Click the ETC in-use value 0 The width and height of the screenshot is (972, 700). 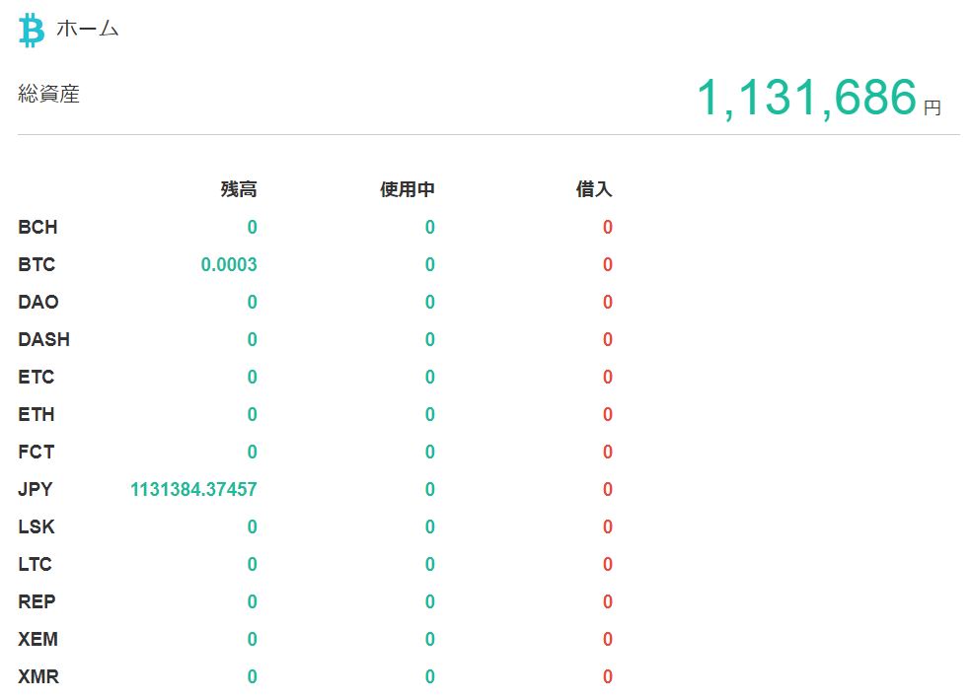(x=429, y=377)
